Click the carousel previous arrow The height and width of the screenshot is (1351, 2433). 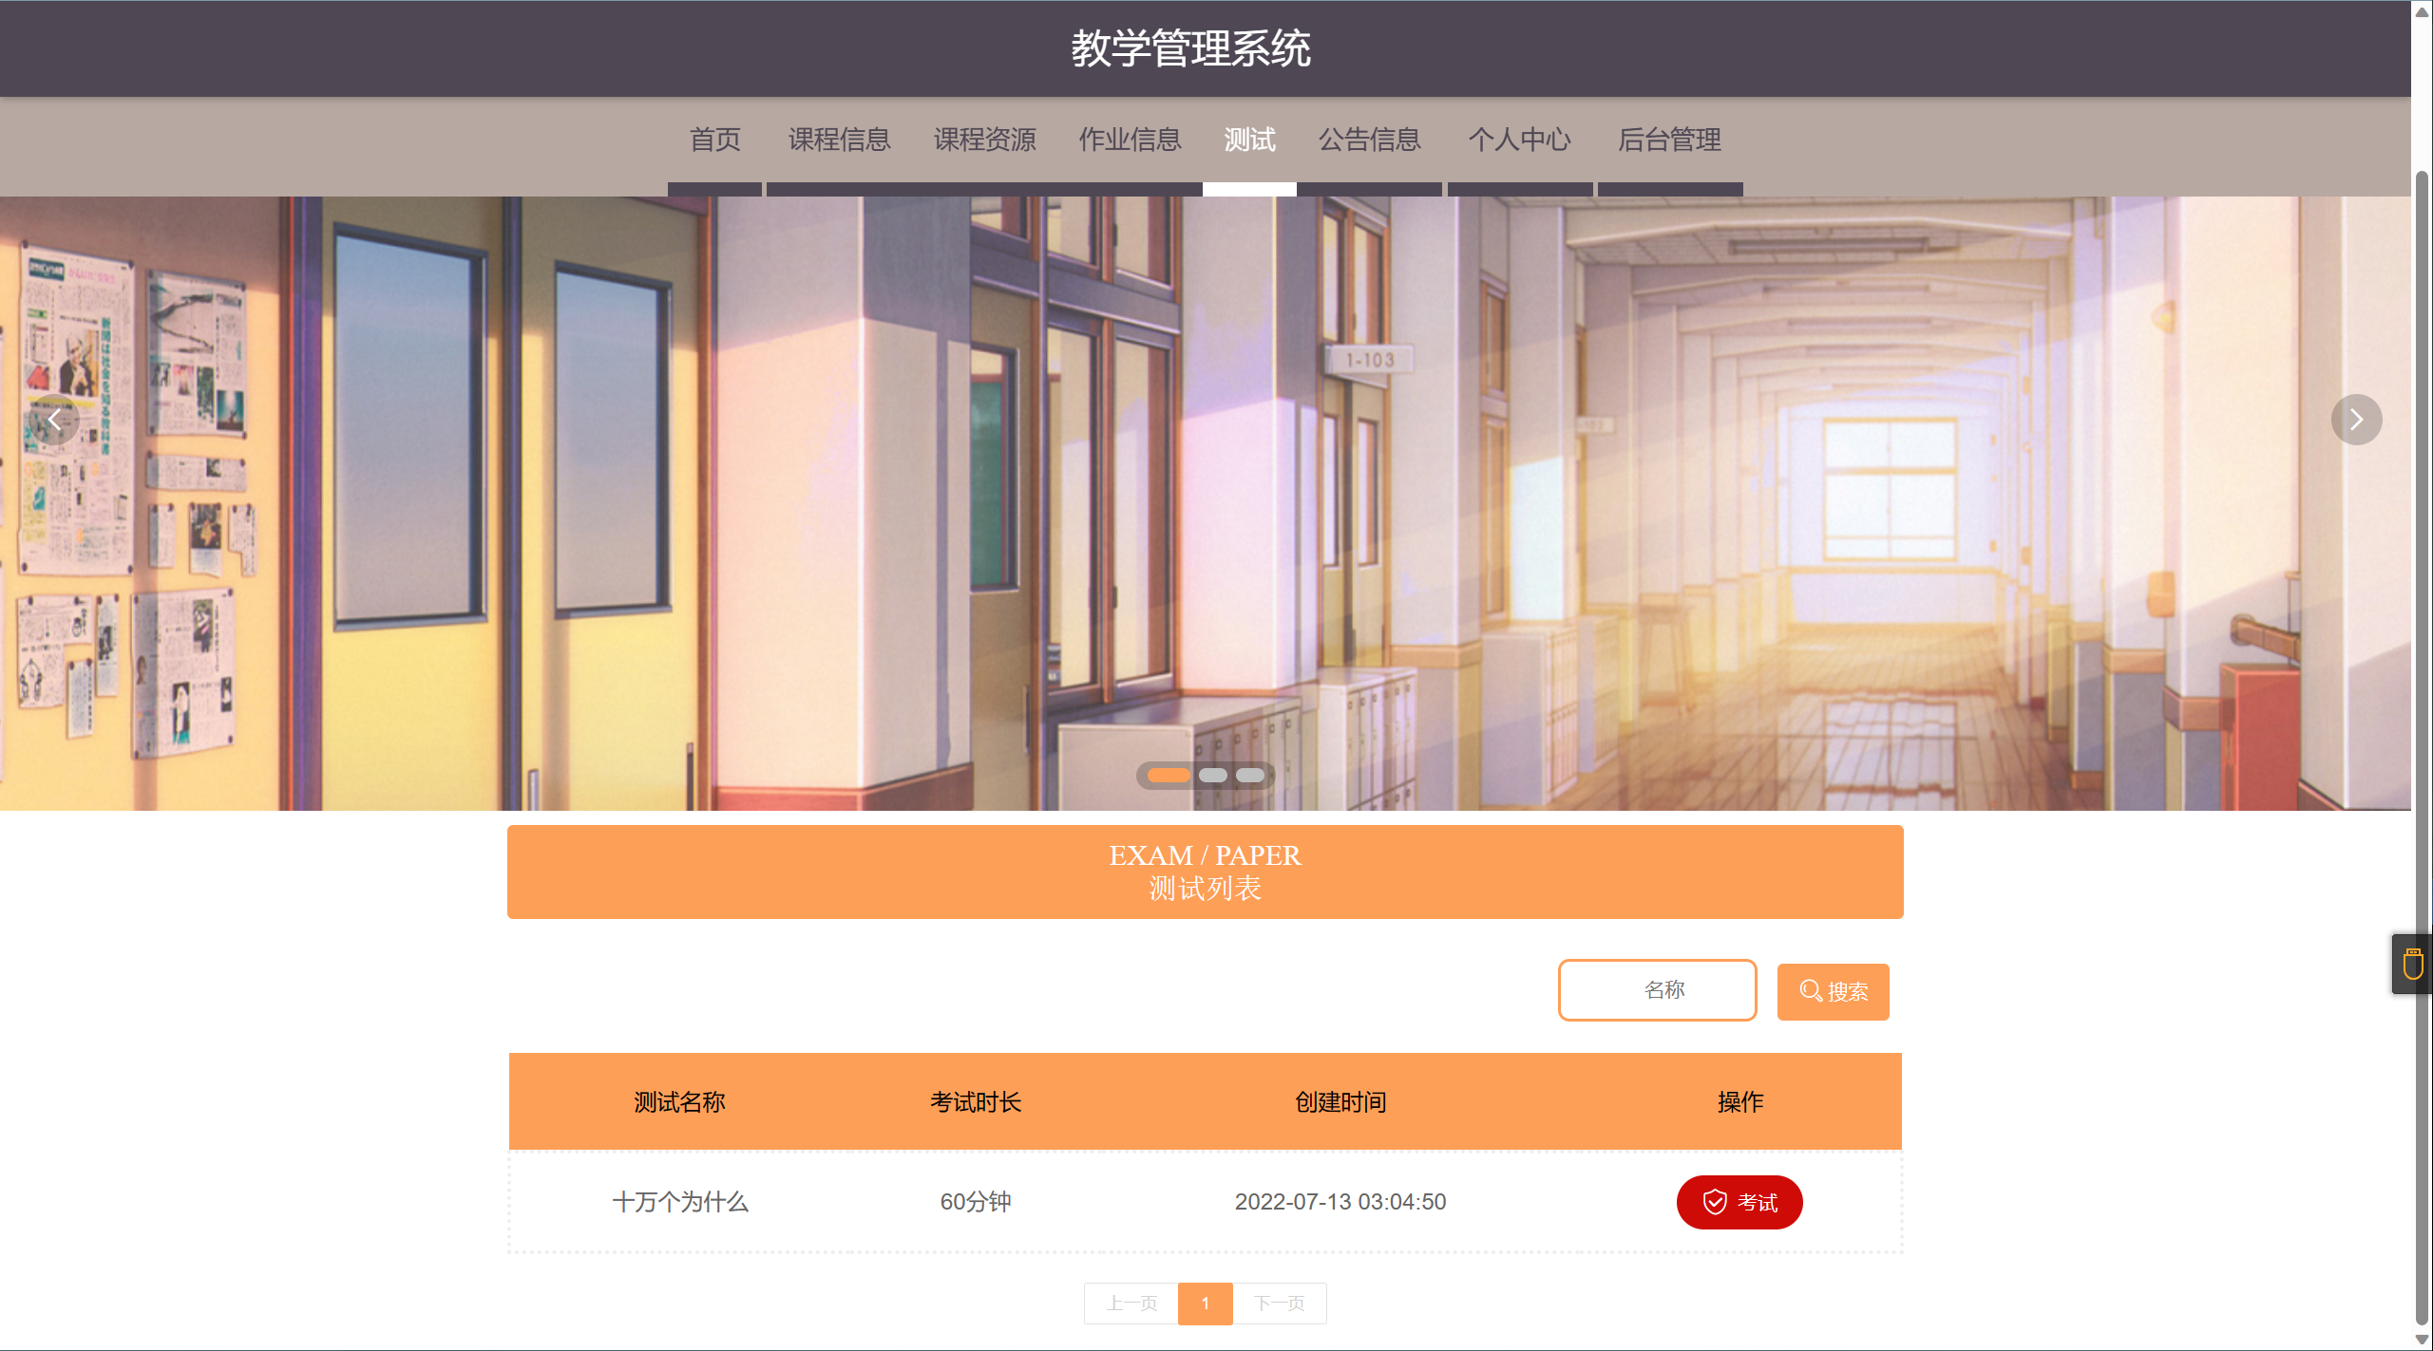55,420
